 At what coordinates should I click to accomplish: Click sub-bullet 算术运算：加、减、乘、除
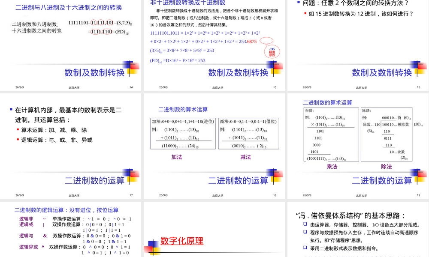(54, 130)
